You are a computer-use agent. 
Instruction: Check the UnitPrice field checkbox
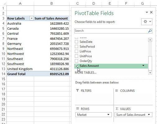coord(76,56)
